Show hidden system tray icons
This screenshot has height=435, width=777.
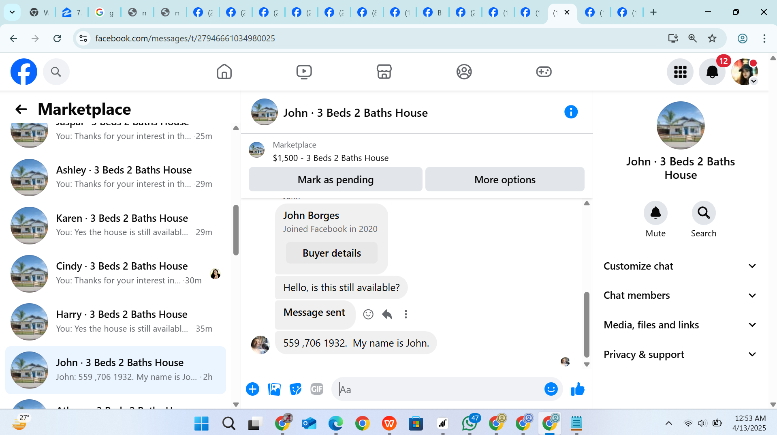[668, 423]
